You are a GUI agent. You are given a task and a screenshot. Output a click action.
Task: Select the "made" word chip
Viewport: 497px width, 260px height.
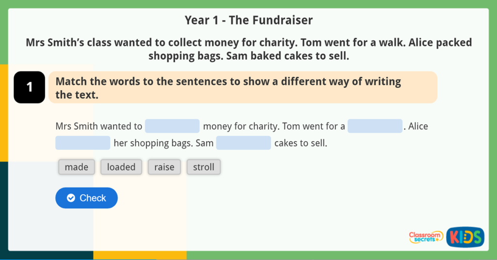point(76,167)
